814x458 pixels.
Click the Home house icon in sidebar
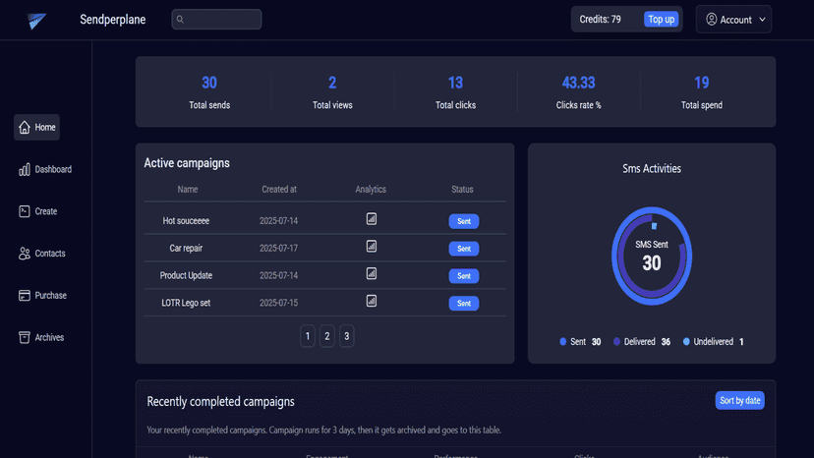coord(25,127)
